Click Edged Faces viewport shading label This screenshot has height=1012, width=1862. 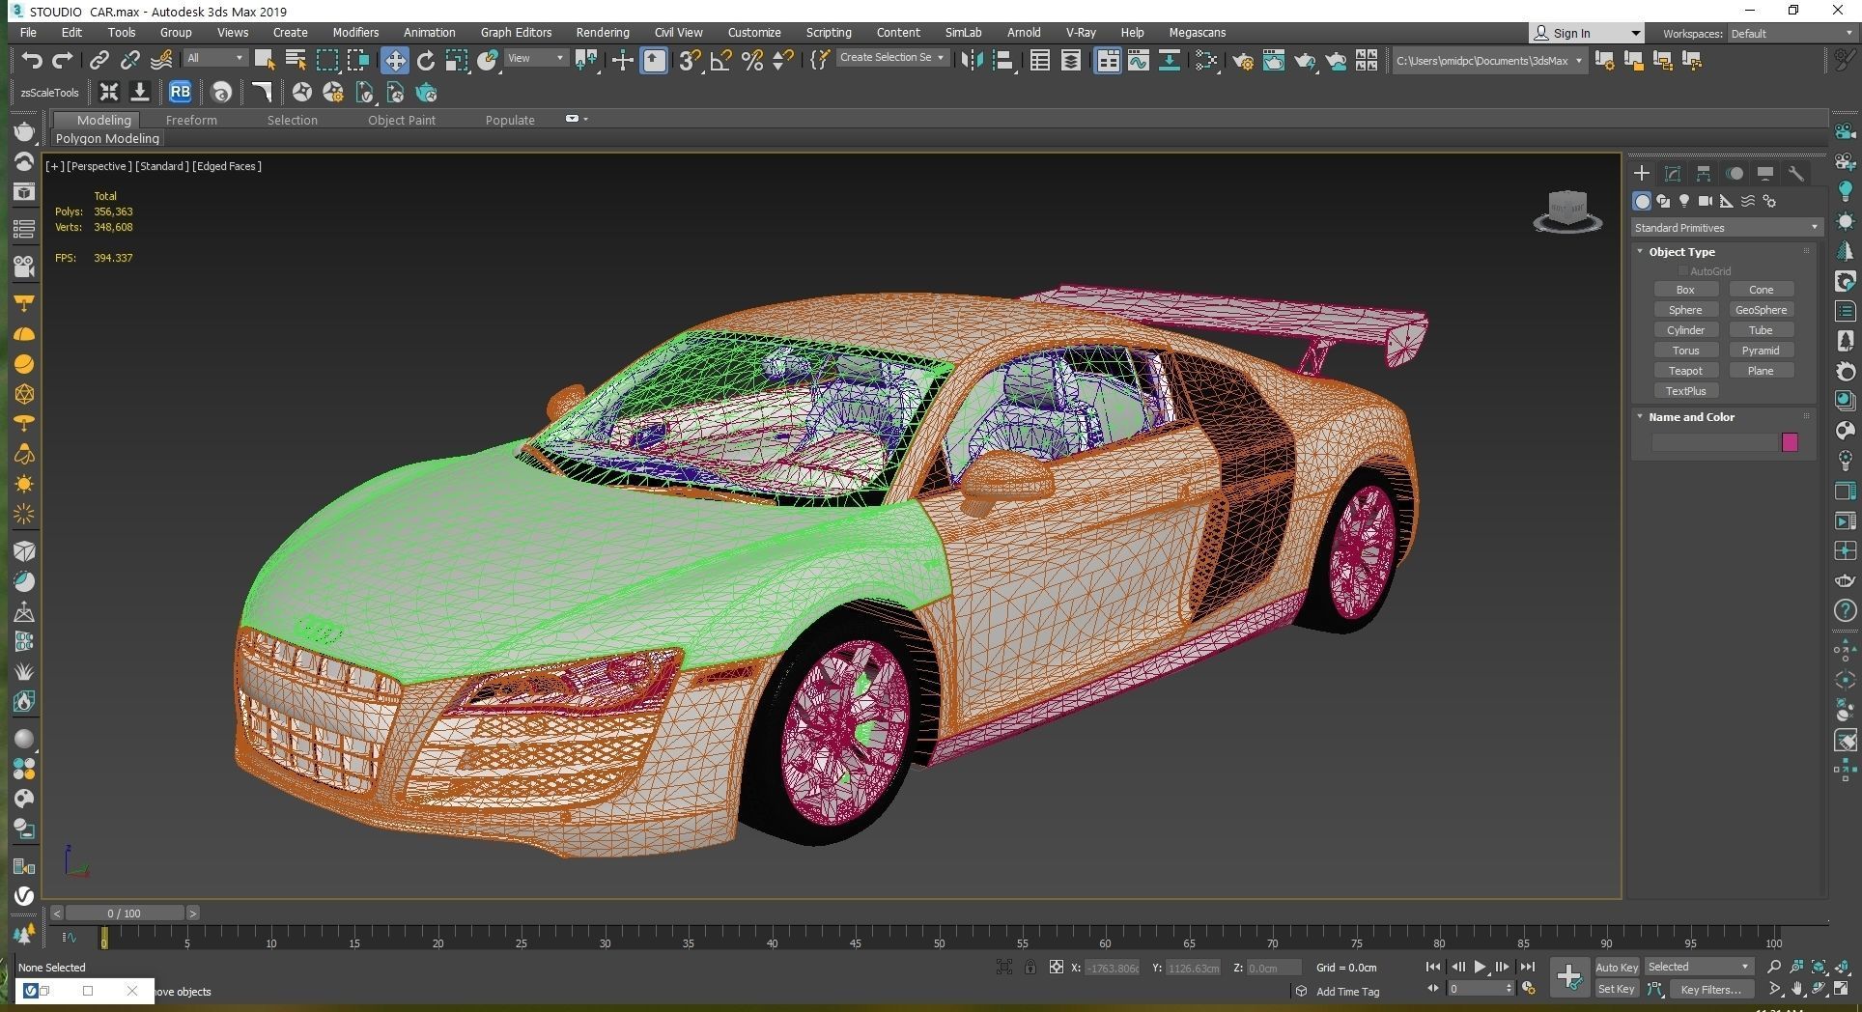226,166
